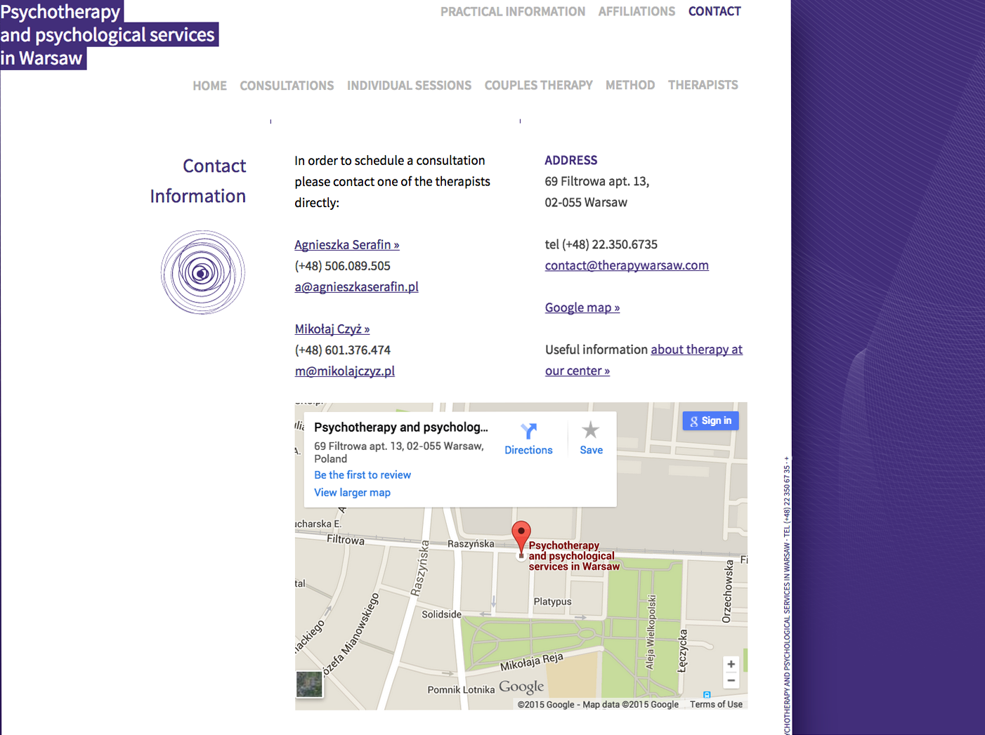985x735 pixels.
Task: Switch to satellite view thumbnail
Action: tap(309, 684)
